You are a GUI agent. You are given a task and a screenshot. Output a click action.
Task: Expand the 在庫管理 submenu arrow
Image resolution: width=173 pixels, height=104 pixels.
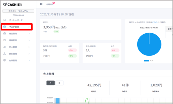click(29, 60)
